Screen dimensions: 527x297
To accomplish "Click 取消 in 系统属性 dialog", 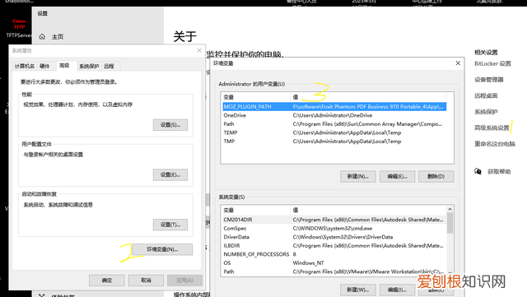I will pos(146,281).
